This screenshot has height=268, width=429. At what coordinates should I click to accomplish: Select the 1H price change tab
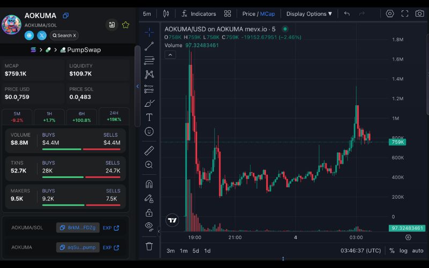pyautogui.click(x=49, y=117)
